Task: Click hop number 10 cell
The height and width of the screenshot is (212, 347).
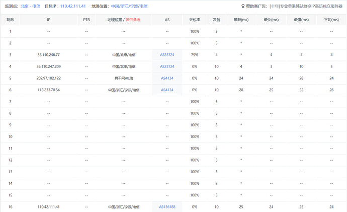Action: click(x=10, y=136)
